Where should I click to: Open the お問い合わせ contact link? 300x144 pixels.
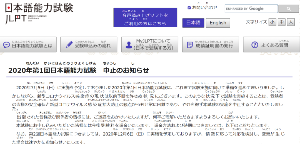[x=205, y=7]
